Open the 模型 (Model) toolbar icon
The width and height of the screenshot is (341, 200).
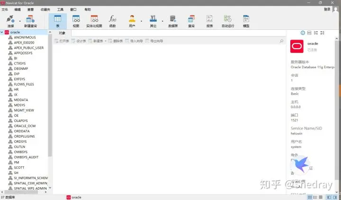[246, 21]
